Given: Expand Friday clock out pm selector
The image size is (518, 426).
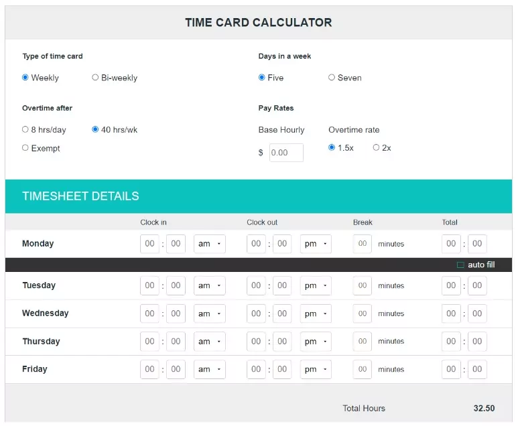Looking at the screenshot, I should click(316, 369).
